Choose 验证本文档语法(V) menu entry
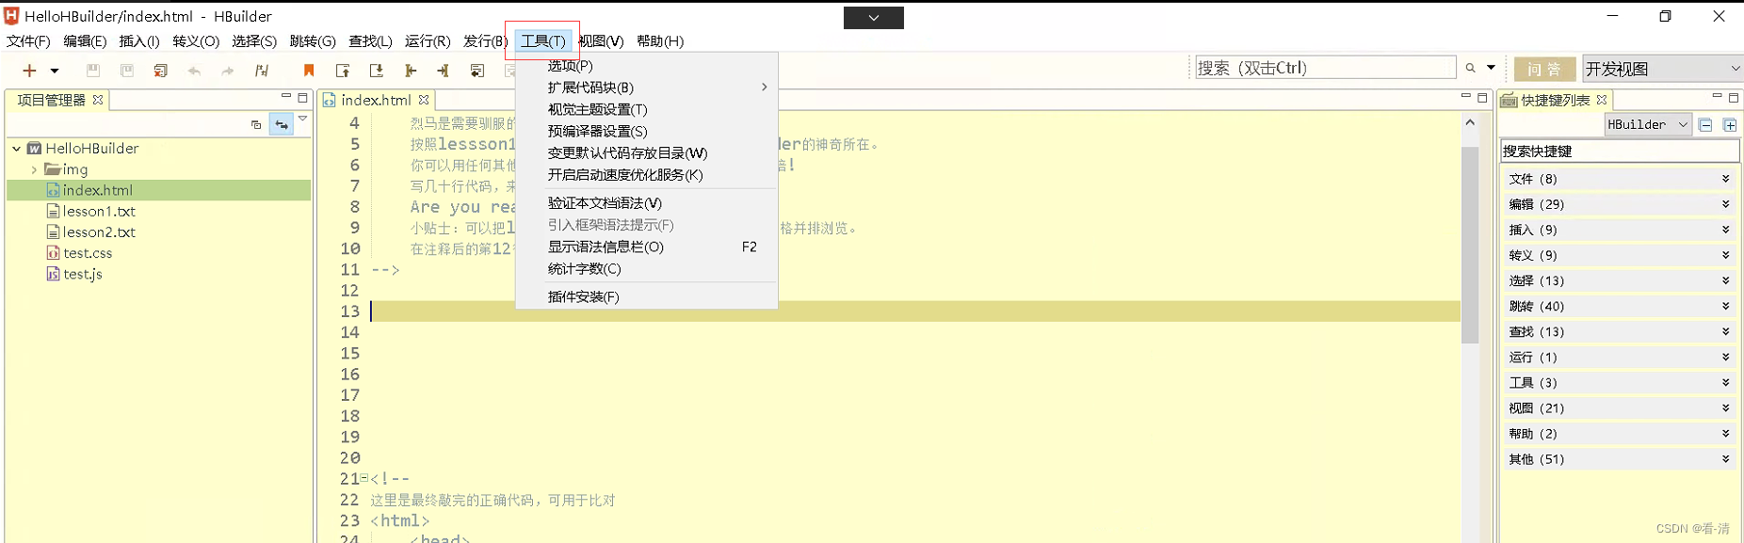 point(647,203)
